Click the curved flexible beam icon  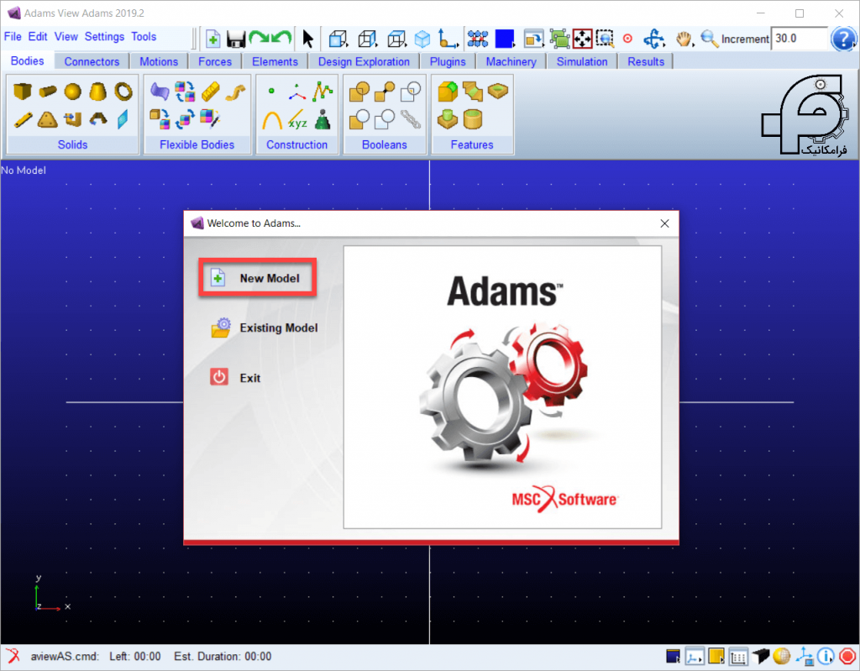(x=235, y=91)
